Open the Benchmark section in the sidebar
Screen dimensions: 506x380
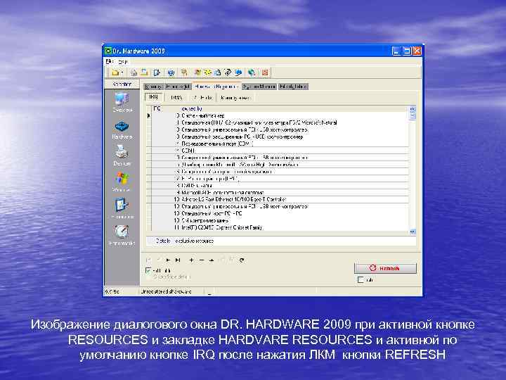[x=122, y=234]
